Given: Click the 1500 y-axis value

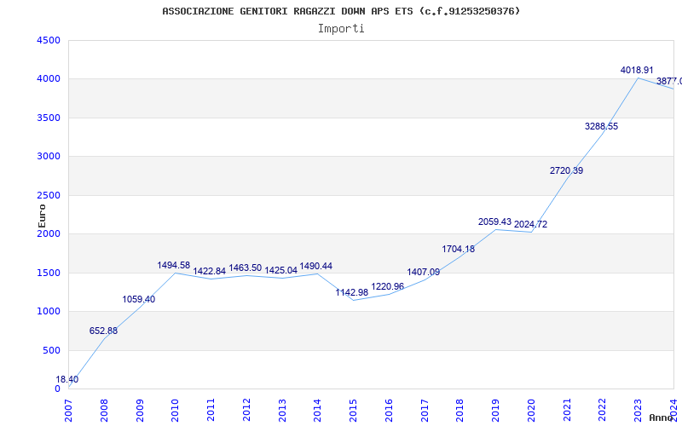Looking at the screenshot, I should coord(49,273).
